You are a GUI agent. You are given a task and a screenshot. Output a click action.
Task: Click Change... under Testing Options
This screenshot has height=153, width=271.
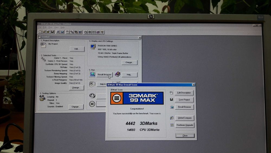point(76,107)
